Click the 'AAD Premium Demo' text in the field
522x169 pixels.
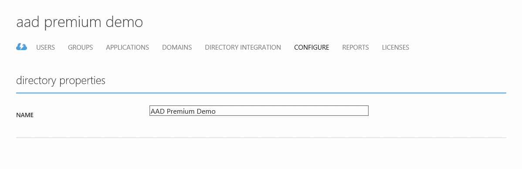pyautogui.click(x=183, y=111)
